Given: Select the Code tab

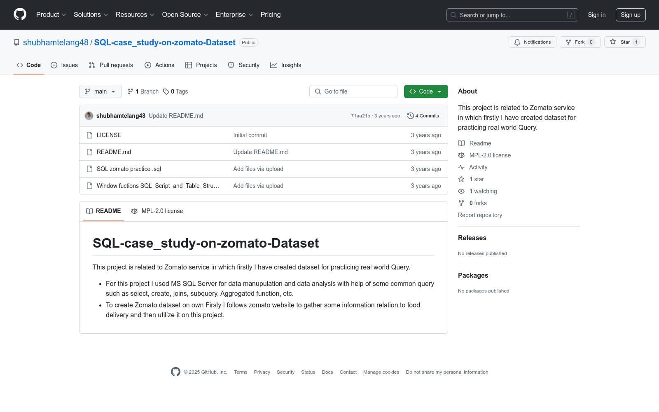Looking at the screenshot, I should 29,65.
